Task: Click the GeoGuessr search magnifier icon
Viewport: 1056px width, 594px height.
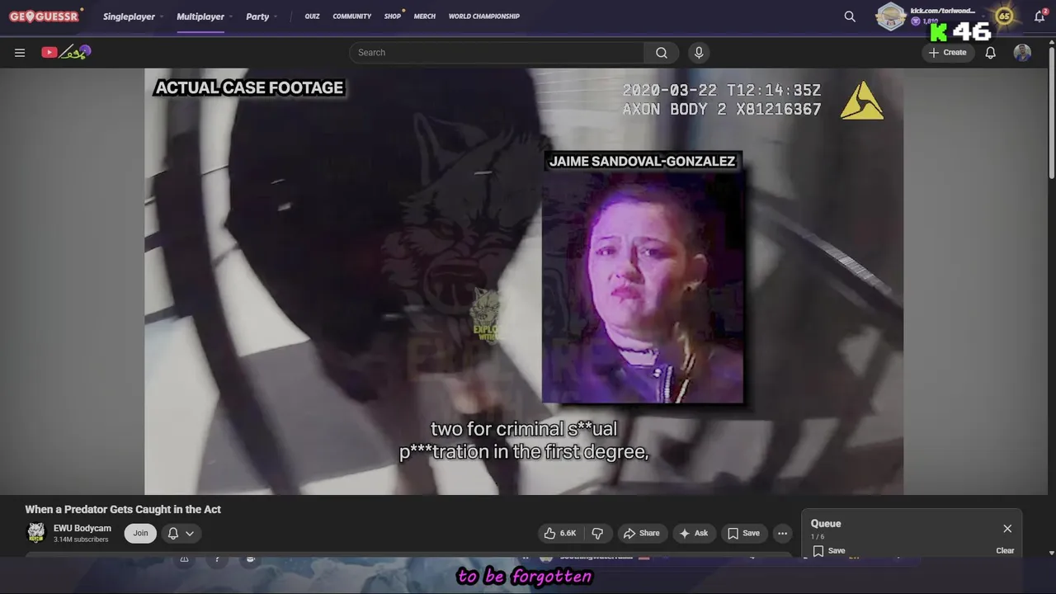Action: click(850, 16)
